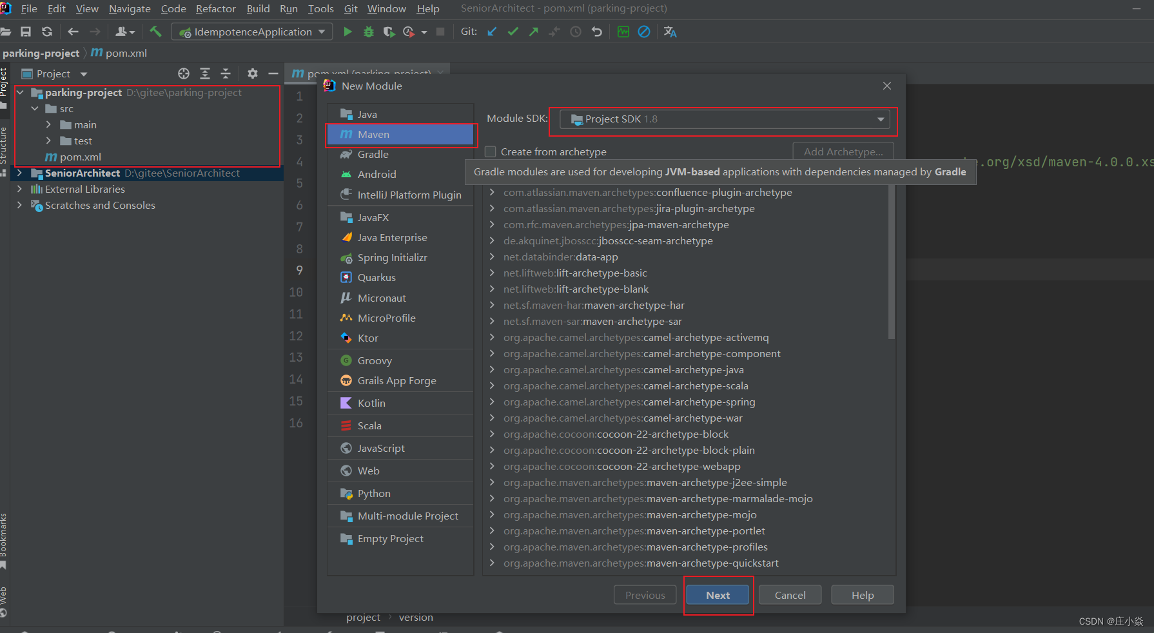Click the Run green play icon
This screenshot has width=1154, height=633.
[347, 32]
